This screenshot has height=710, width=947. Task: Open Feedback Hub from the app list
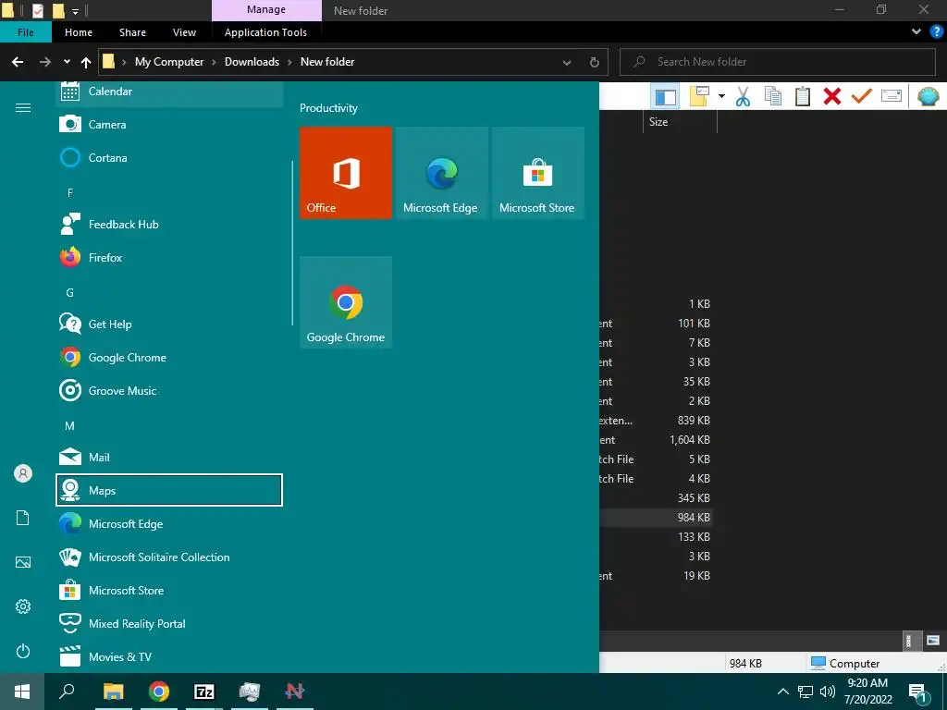[x=169, y=224]
